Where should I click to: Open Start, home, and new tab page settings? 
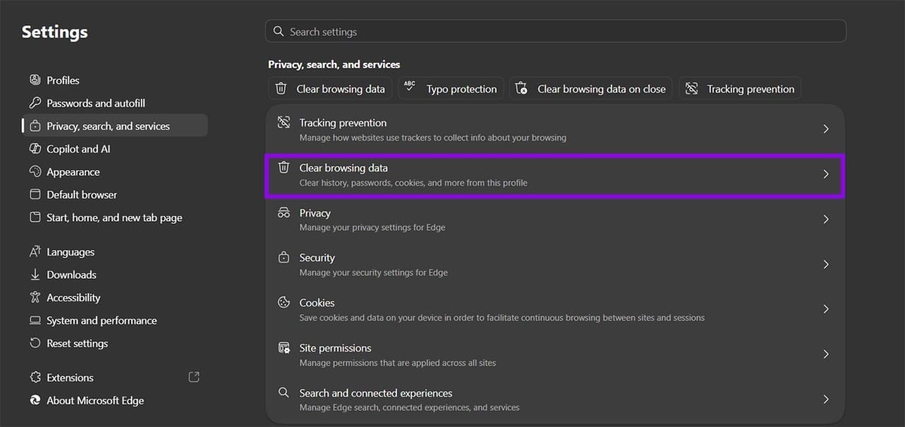click(x=115, y=217)
